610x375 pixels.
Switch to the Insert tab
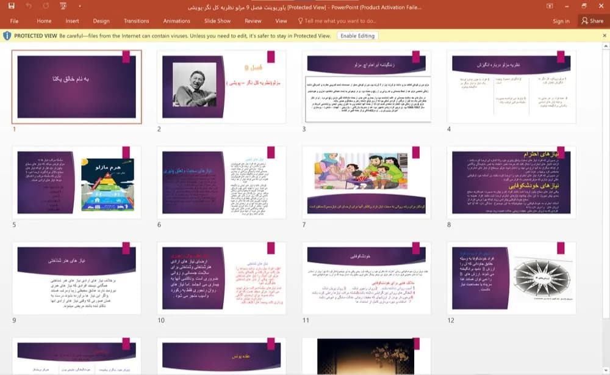click(x=72, y=21)
